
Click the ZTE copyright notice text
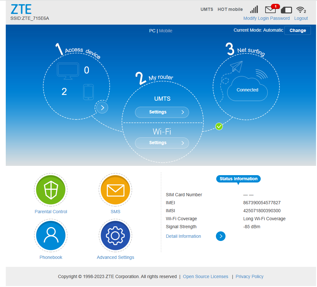[x=117, y=276]
